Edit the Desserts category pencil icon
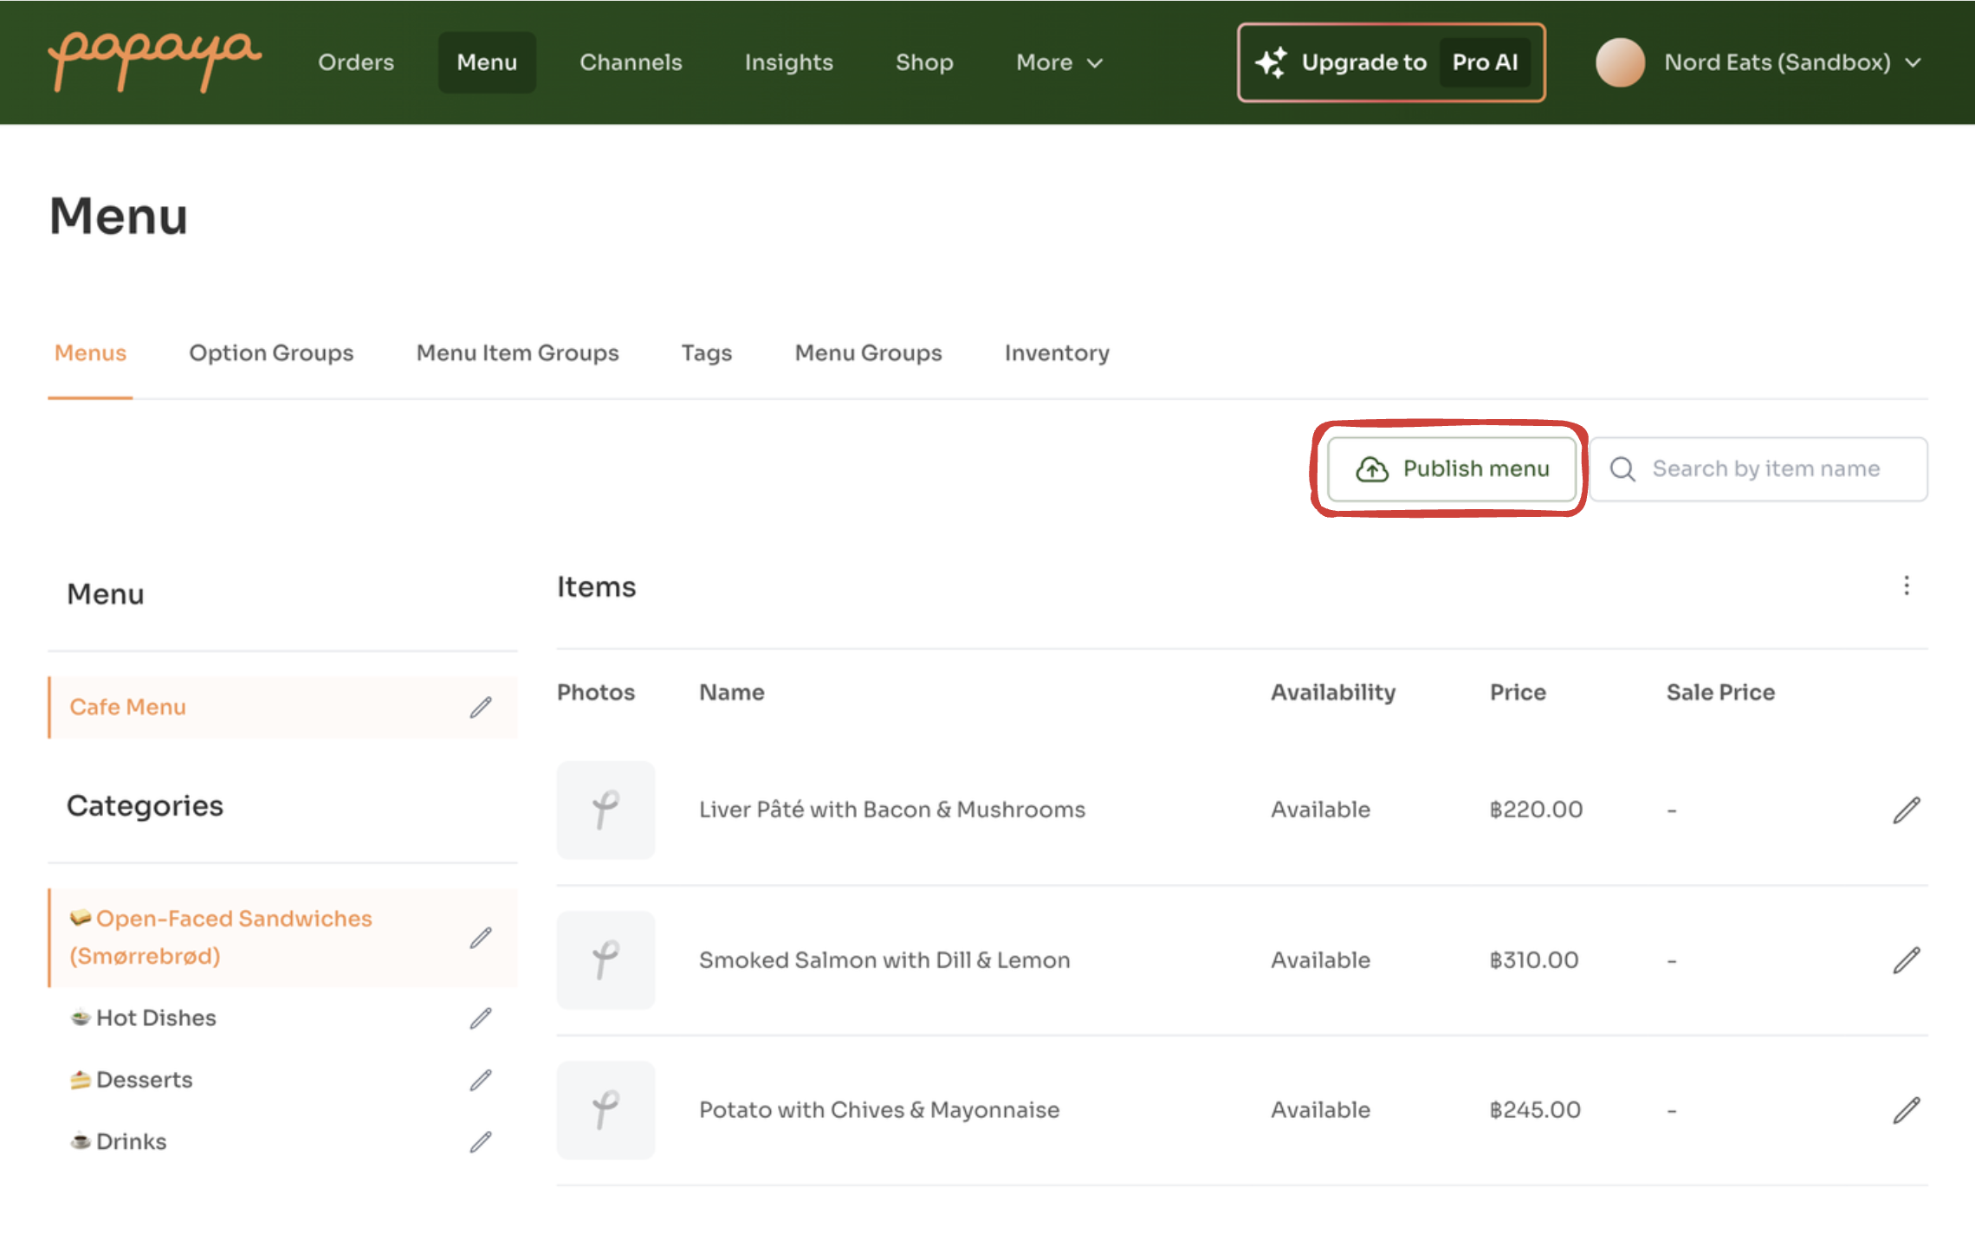Viewport: 1975px width, 1233px height. pos(481,1080)
